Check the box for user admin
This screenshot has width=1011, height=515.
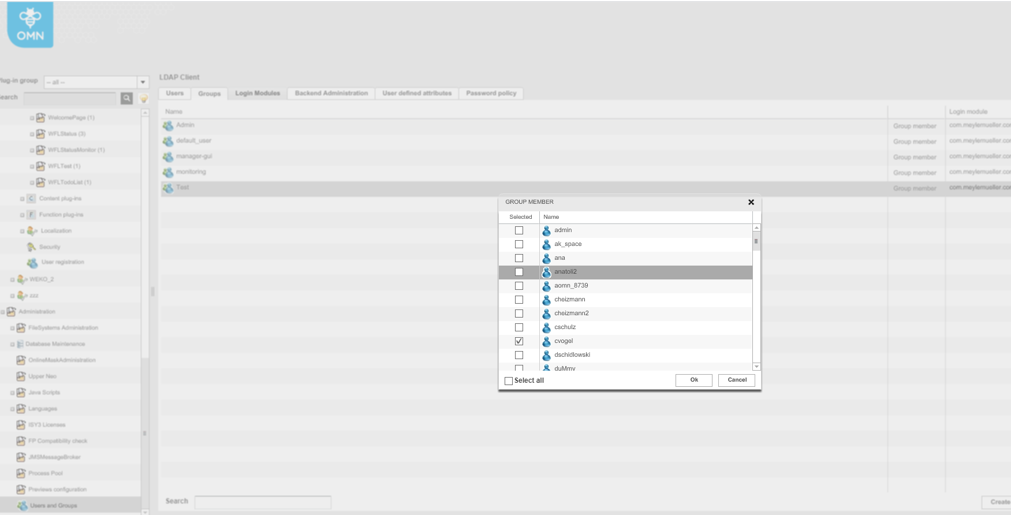pyautogui.click(x=519, y=230)
